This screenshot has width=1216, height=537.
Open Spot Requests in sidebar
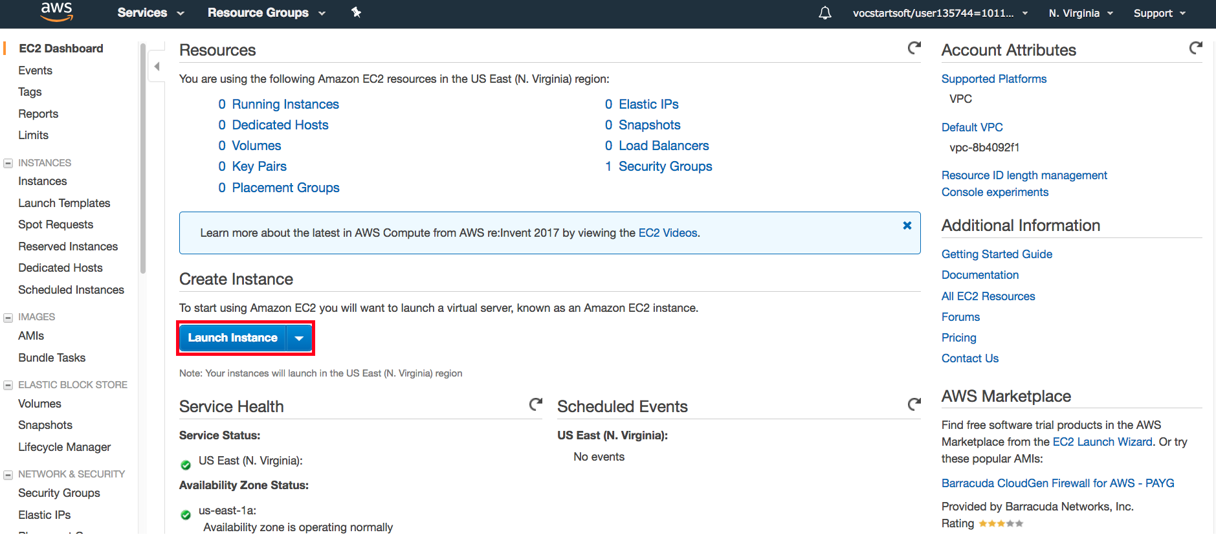[56, 225]
